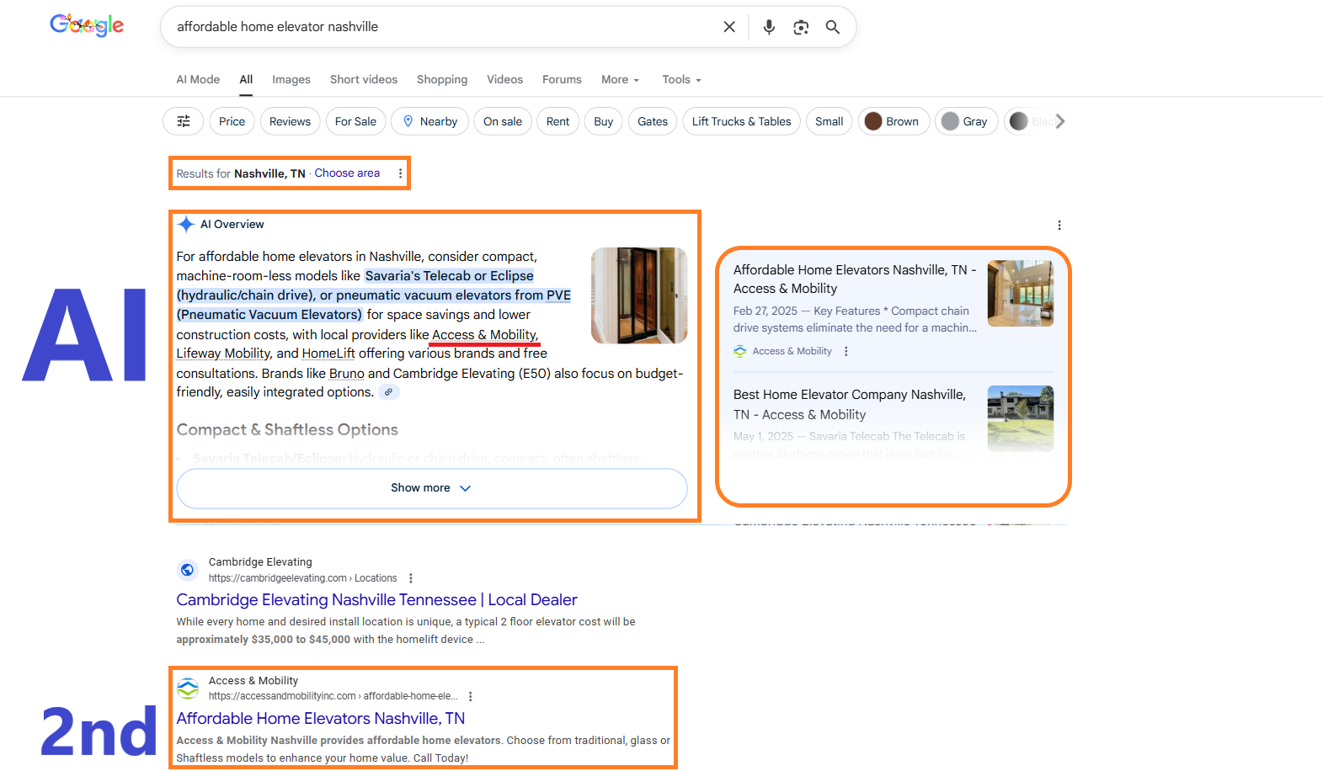The height and width of the screenshot is (771, 1323).
Task: Open options menu next to Choose area
Action: 400,173
